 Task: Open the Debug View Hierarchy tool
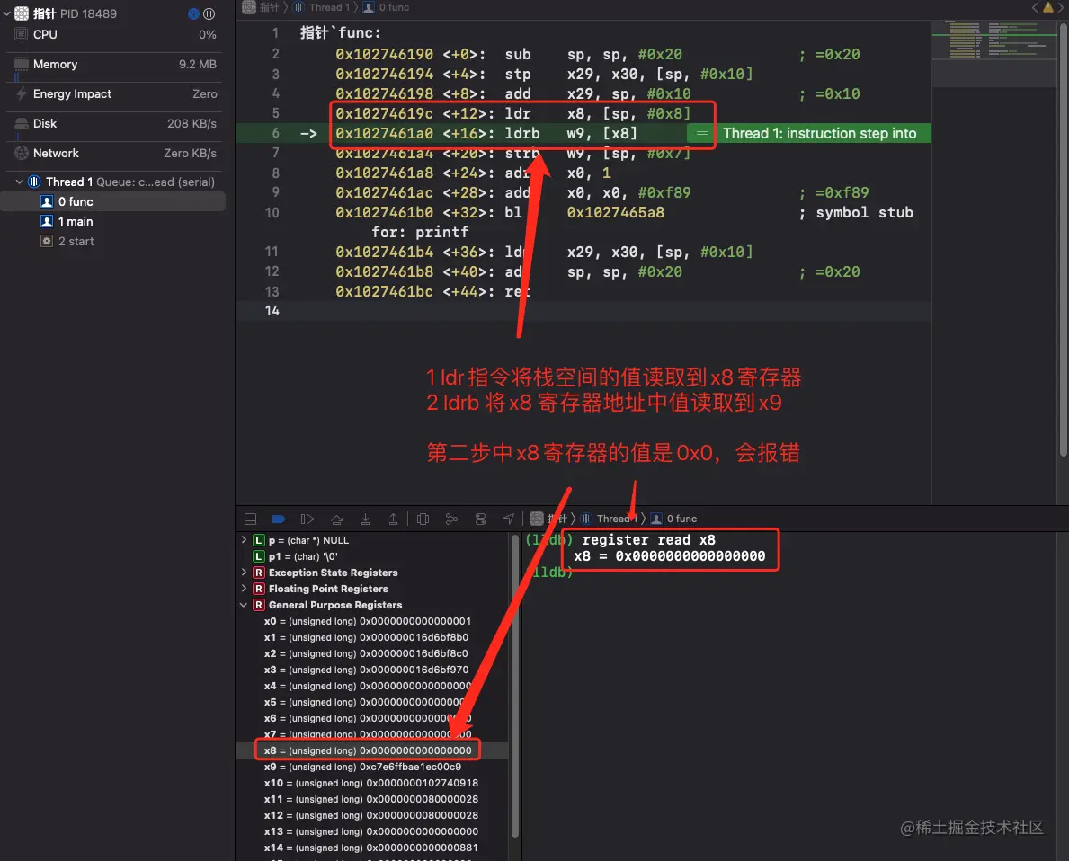(x=423, y=519)
